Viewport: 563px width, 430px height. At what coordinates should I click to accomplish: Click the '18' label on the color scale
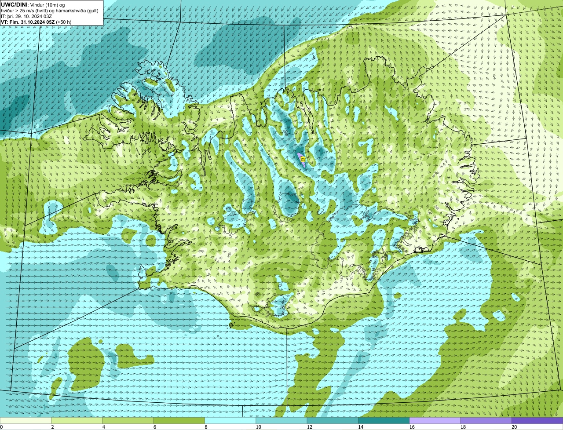point(463,427)
